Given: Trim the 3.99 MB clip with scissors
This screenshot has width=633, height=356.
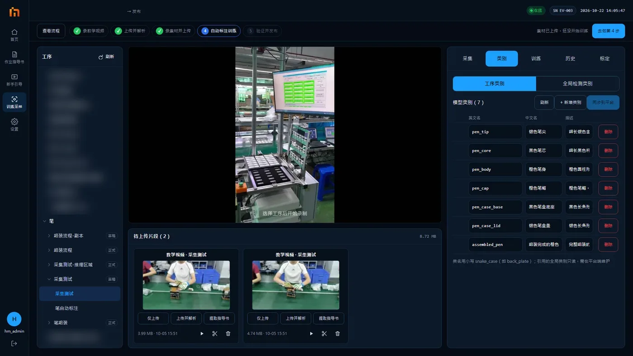Looking at the screenshot, I should click(215, 333).
